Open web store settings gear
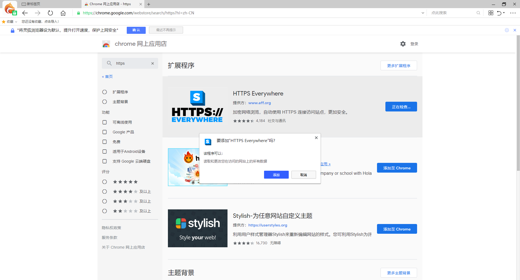This screenshot has width=520, height=280. click(403, 44)
